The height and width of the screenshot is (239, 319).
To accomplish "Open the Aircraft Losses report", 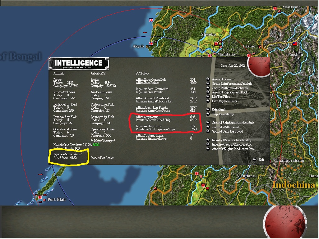I will [222, 79].
